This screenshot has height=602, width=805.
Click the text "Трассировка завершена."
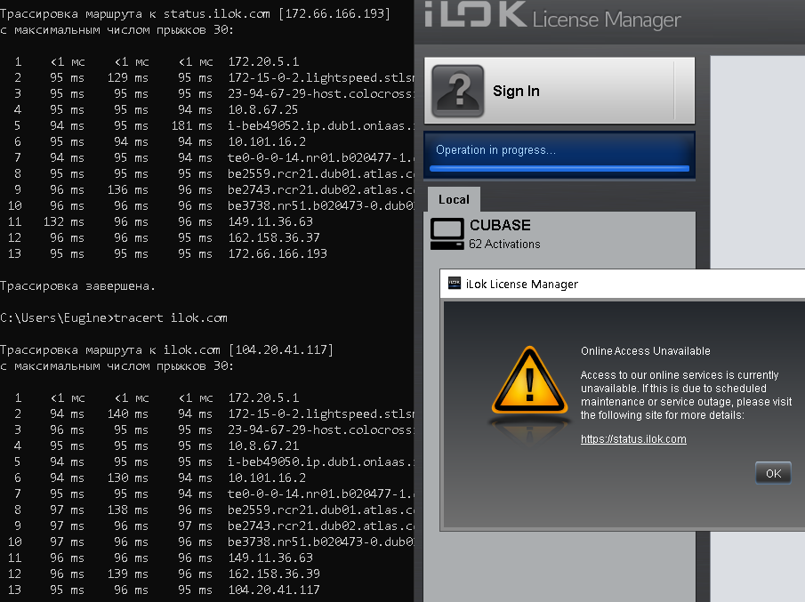click(x=77, y=285)
